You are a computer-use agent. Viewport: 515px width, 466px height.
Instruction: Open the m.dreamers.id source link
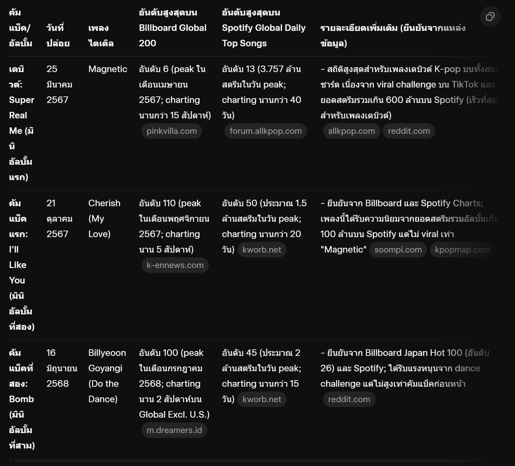[x=174, y=430]
